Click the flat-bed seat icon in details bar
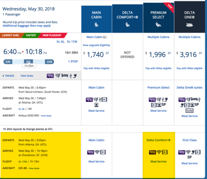 pyautogui.click(x=65, y=76)
